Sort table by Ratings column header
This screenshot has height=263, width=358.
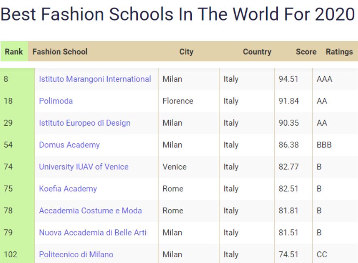[339, 52]
